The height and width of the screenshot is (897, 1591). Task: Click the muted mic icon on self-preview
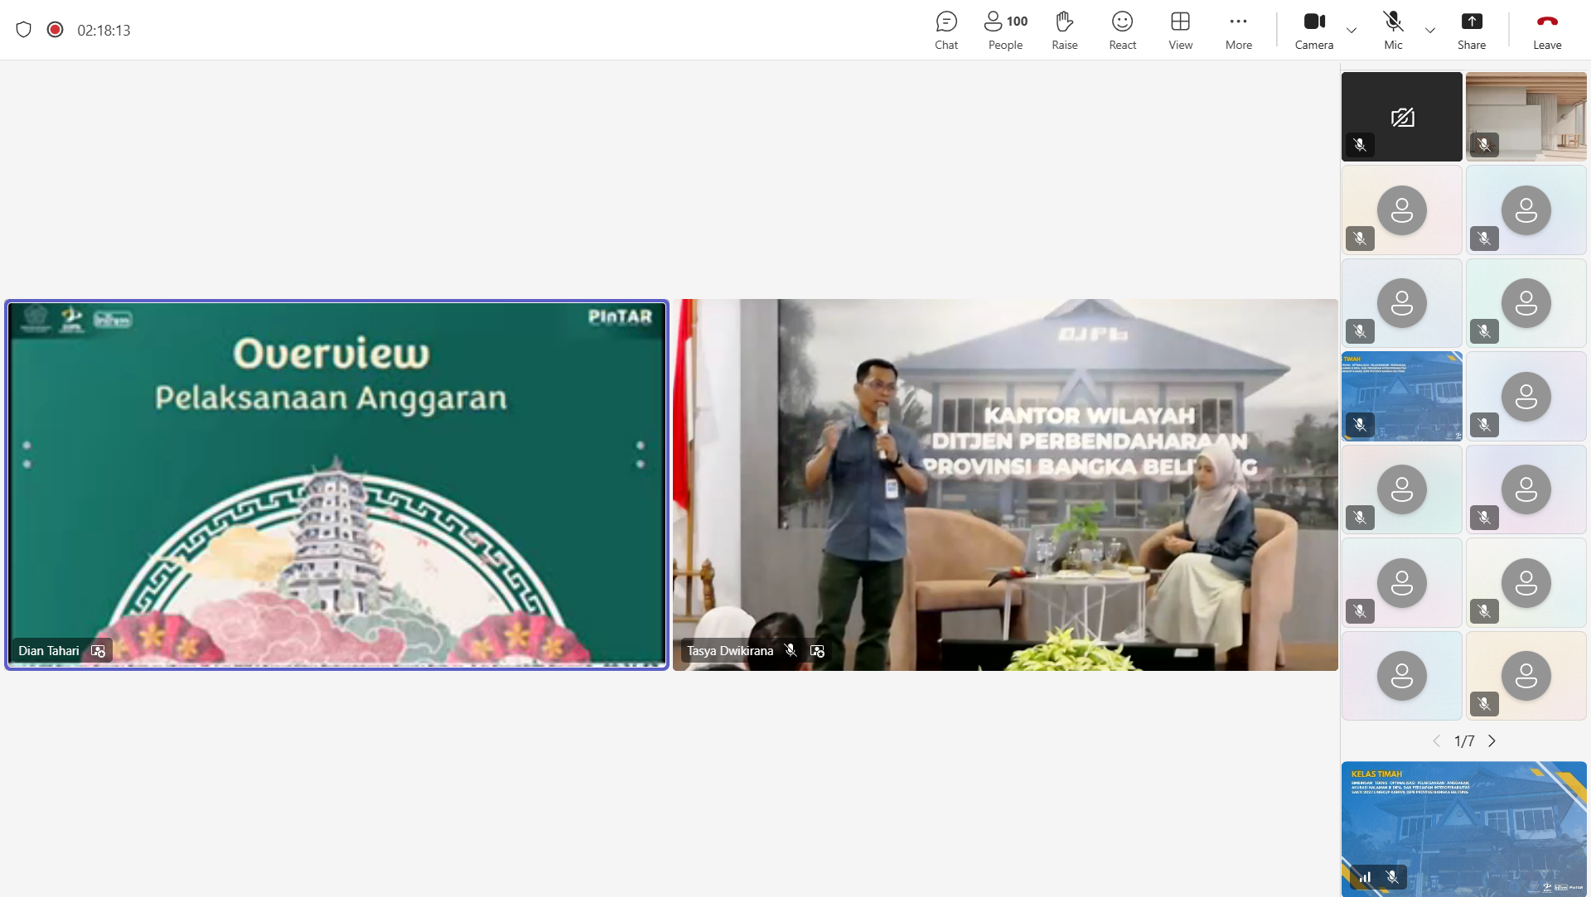pyautogui.click(x=1392, y=876)
